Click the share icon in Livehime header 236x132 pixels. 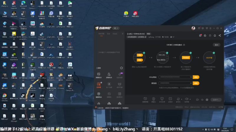pyautogui.click(x=220, y=35)
